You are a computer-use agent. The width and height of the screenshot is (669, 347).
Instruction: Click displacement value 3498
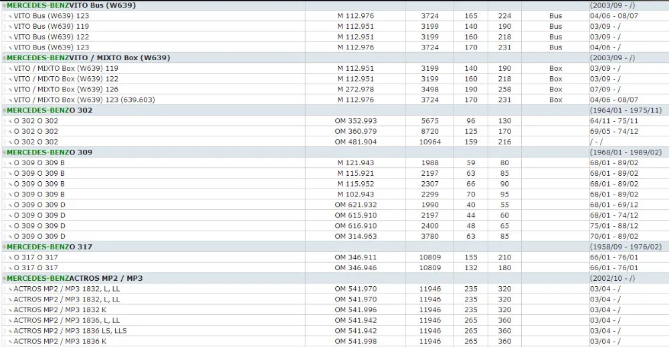[429, 90]
